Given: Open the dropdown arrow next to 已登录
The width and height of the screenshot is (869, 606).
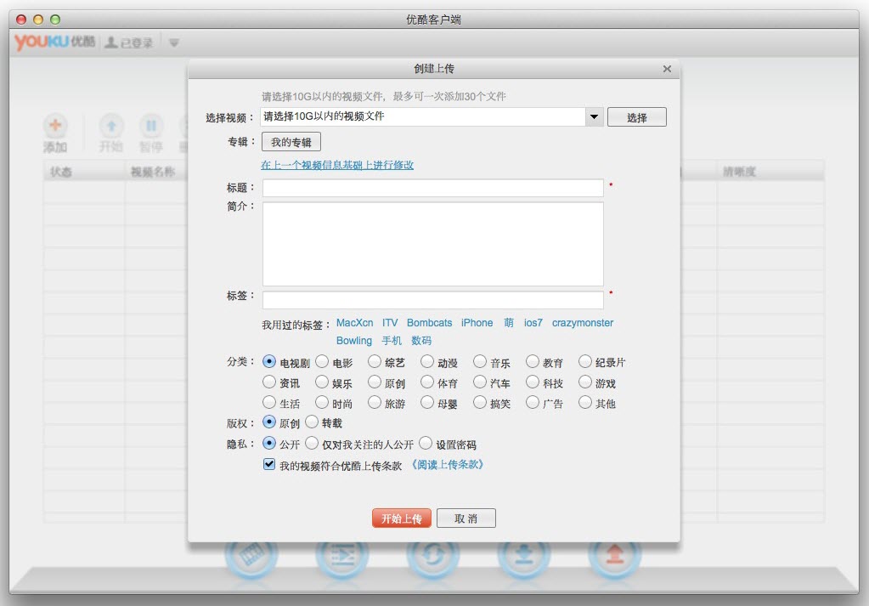Looking at the screenshot, I should coord(174,42).
